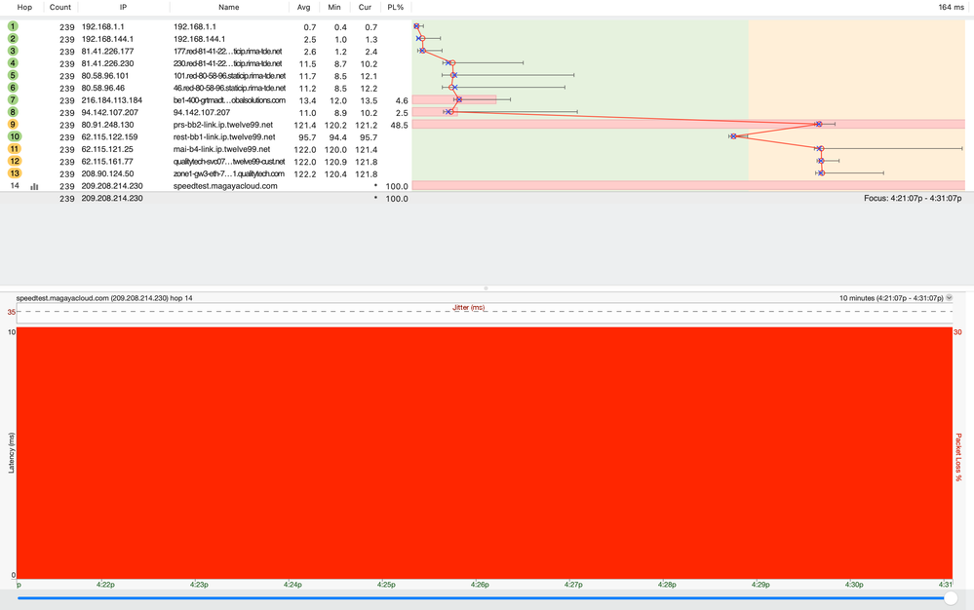This screenshot has width=974, height=610.
Task: Toggle the bar graph icon on hop 14
Action: [34, 185]
